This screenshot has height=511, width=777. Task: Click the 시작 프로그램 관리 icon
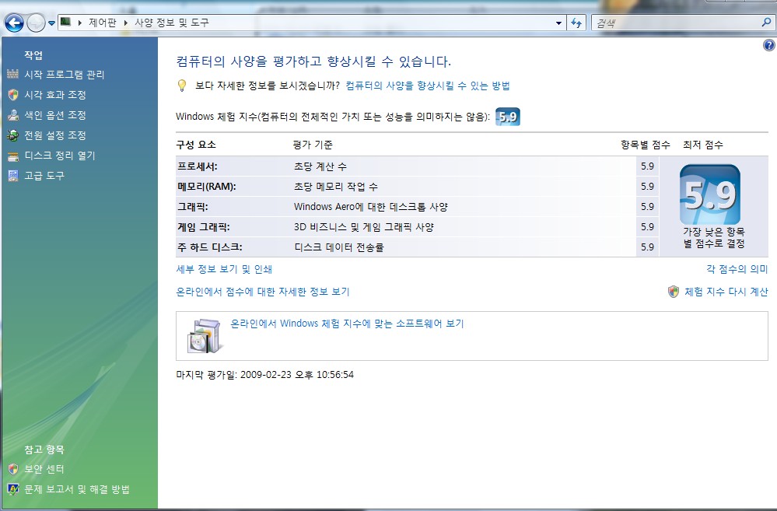[x=13, y=75]
